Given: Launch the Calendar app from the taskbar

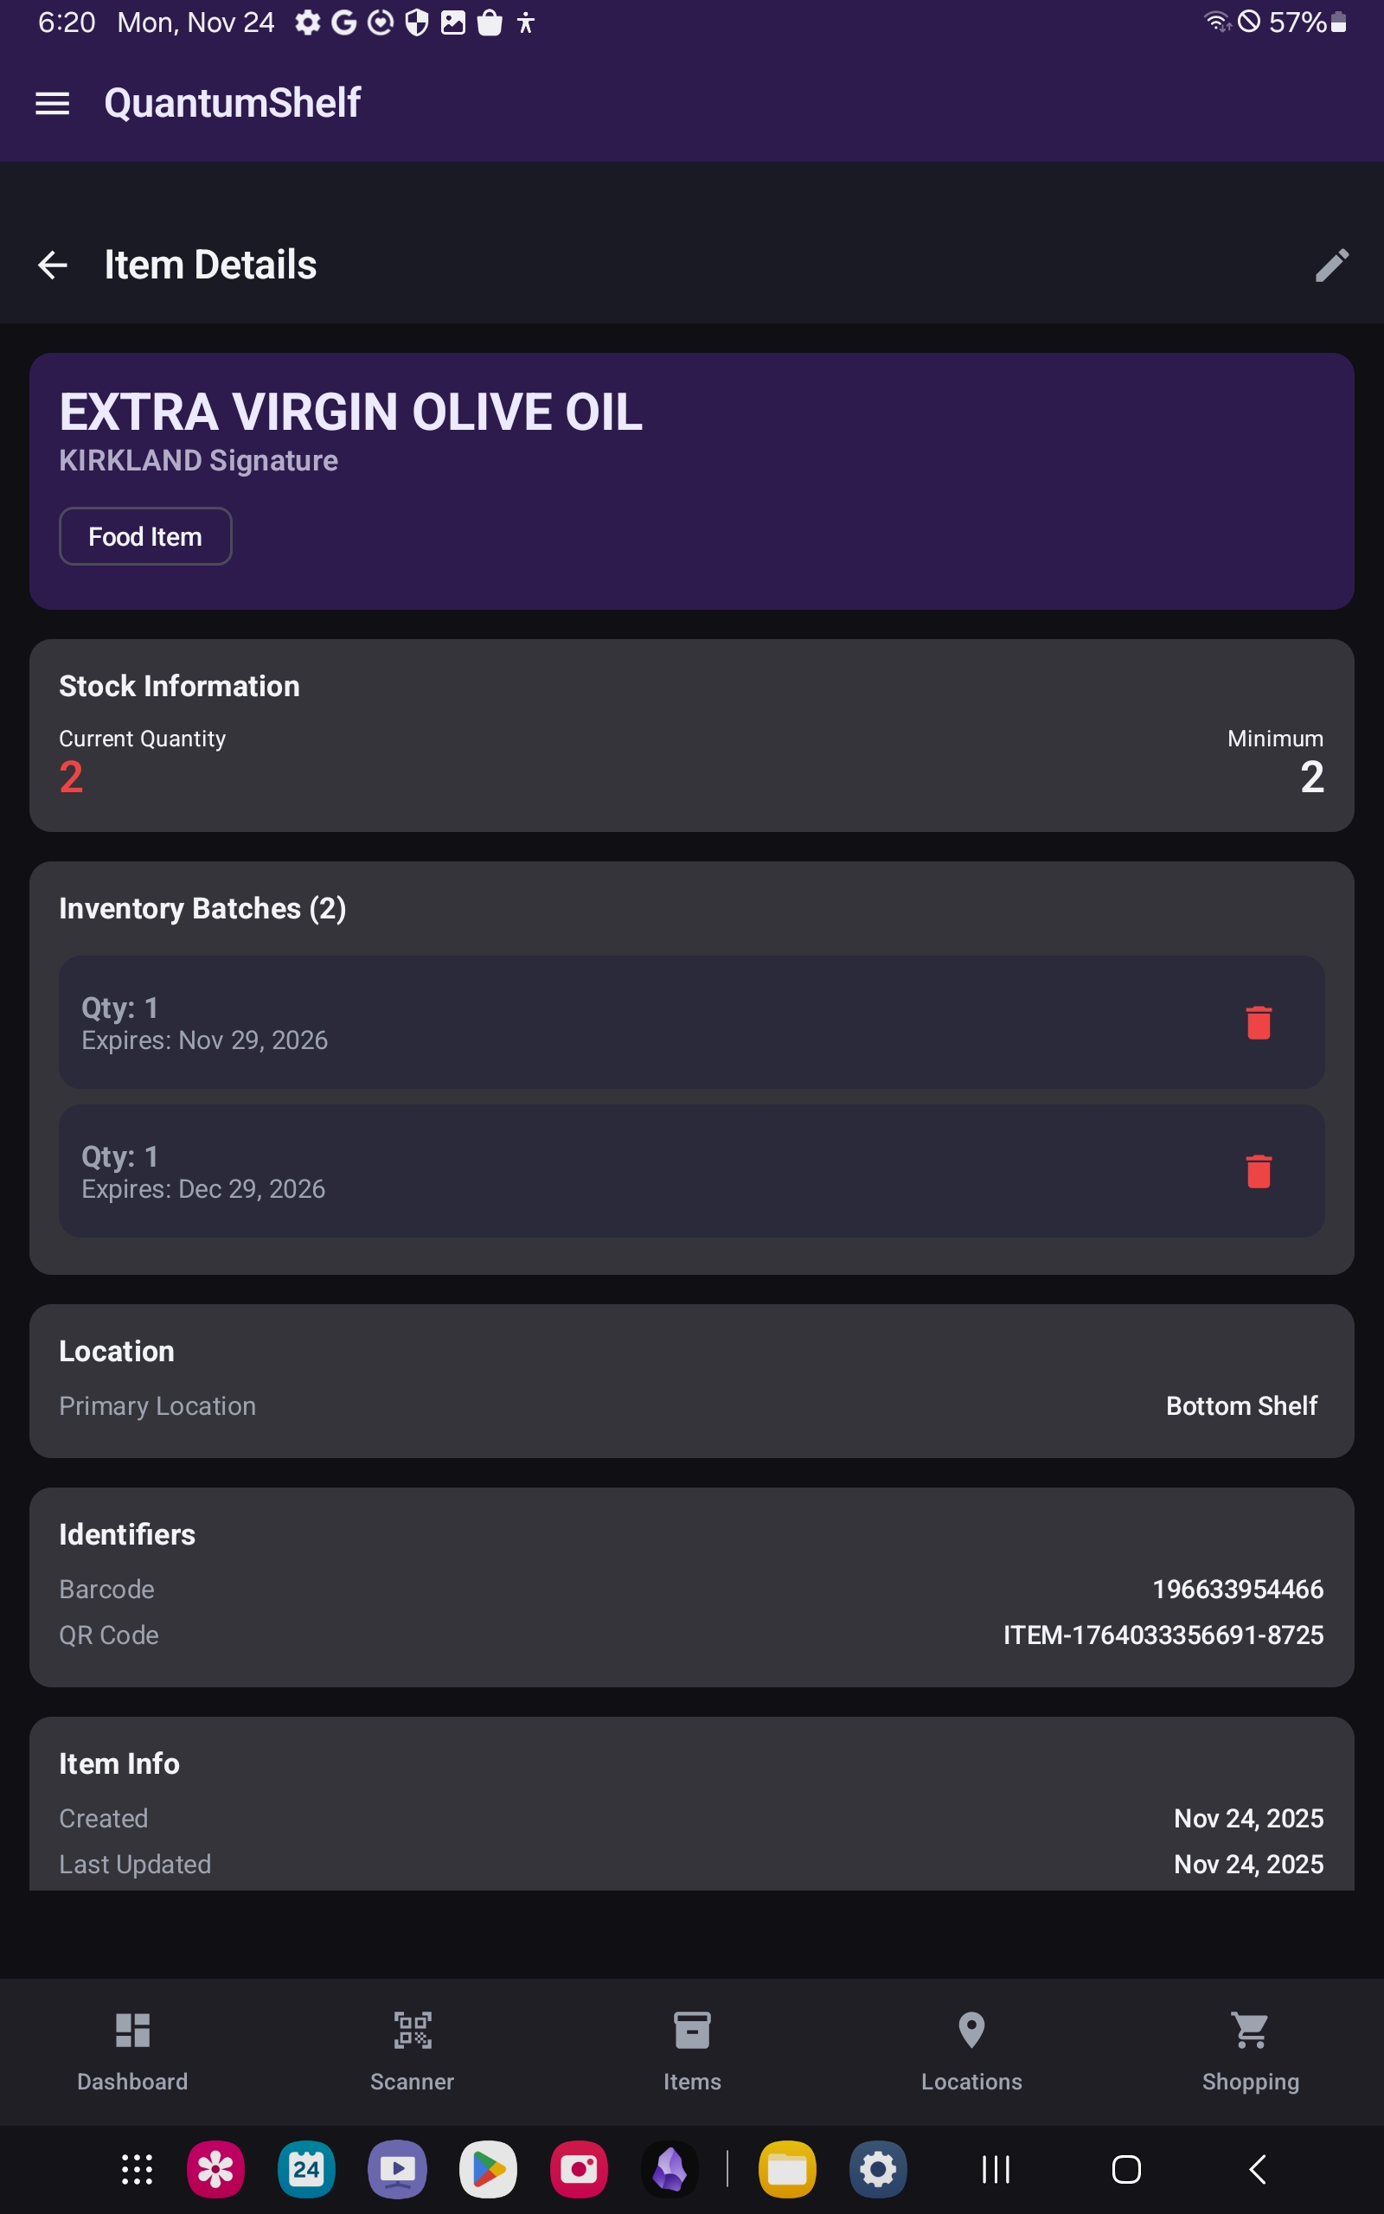Looking at the screenshot, I should (x=306, y=2169).
